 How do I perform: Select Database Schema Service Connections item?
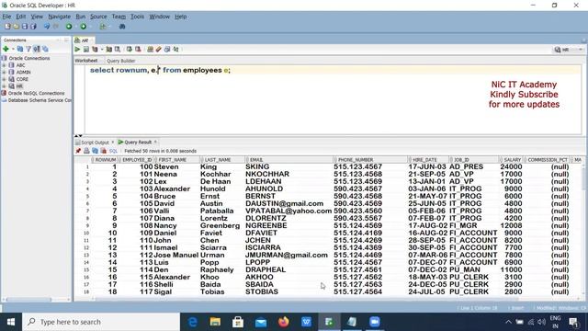pyautogui.click(x=37, y=100)
